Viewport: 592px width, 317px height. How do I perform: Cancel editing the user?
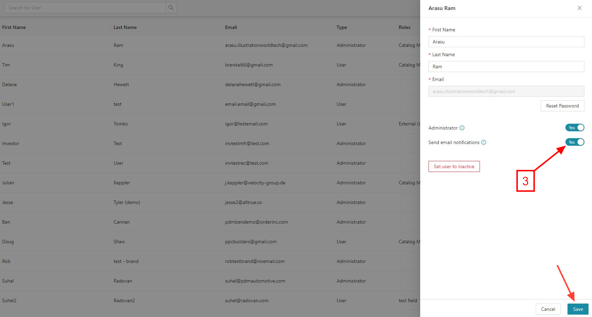point(548,309)
